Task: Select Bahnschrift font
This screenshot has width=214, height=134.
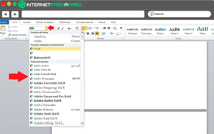Action: pos(55,58)
